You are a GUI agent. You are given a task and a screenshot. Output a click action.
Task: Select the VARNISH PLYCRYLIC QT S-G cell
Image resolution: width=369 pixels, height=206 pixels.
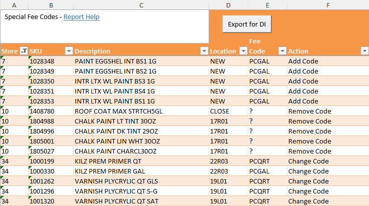[141, 191]
